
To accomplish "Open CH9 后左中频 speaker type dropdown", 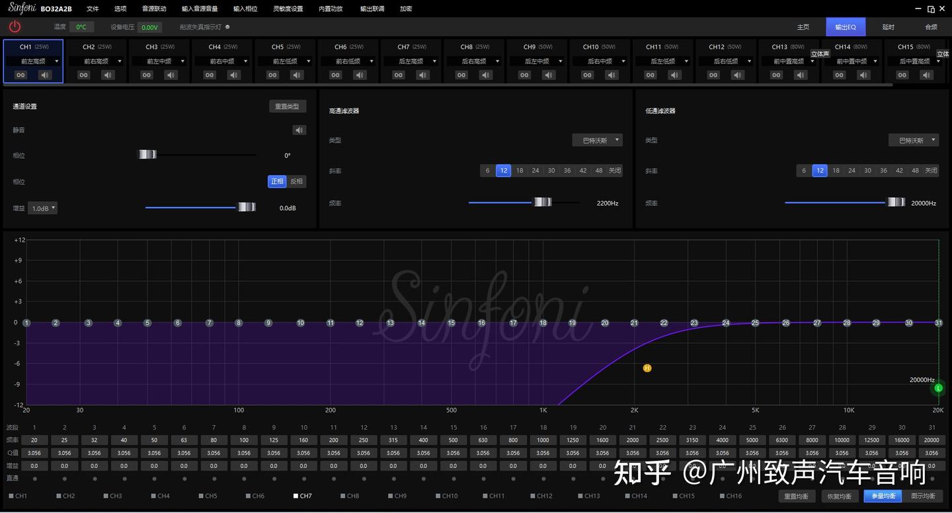I will click(x=537, y=61).
